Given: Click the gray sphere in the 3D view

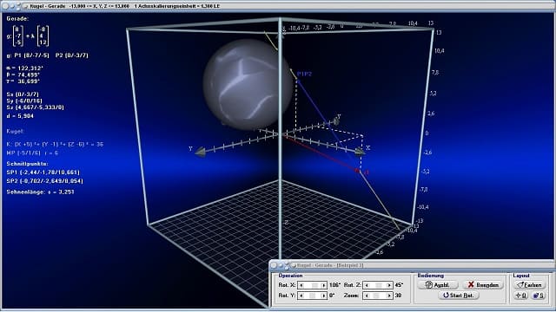Looking at the screenshot, I should [248, 85].
